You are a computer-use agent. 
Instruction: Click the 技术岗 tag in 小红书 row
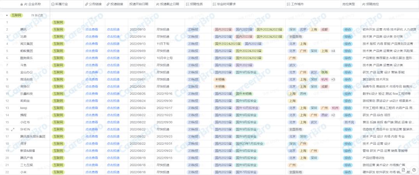tap(348, 122)
